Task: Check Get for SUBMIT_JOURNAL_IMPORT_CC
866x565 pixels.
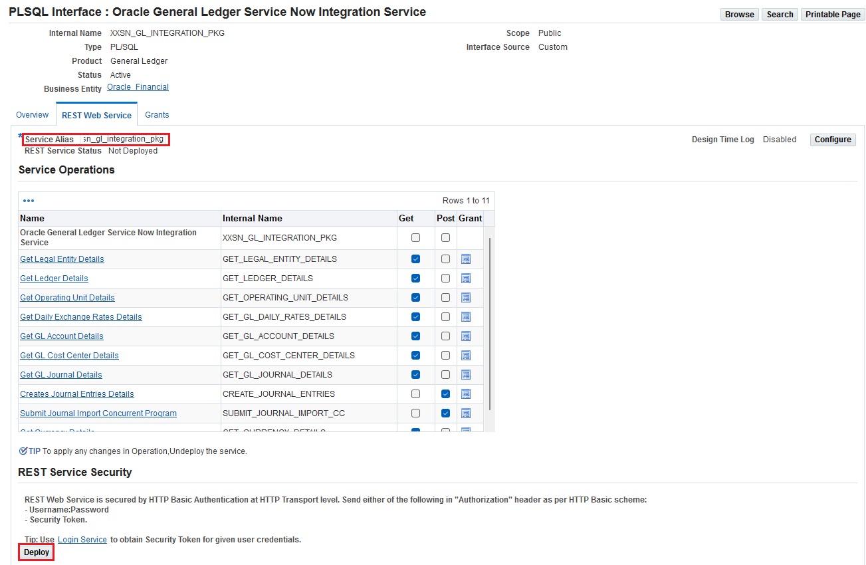Action: (416, 413)
